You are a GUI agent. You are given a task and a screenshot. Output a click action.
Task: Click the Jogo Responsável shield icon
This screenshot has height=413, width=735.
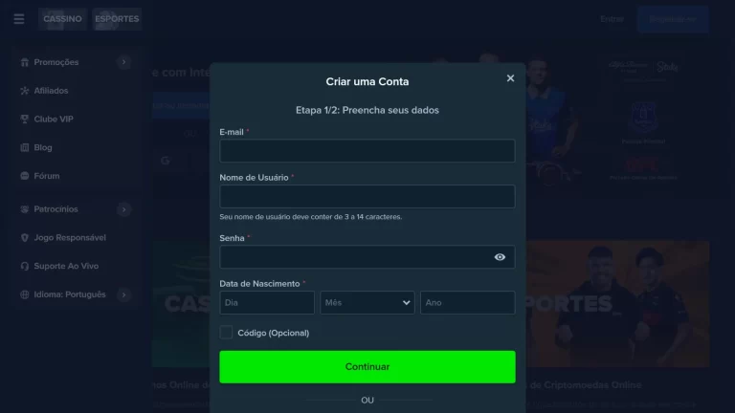(x=24, y=238)
